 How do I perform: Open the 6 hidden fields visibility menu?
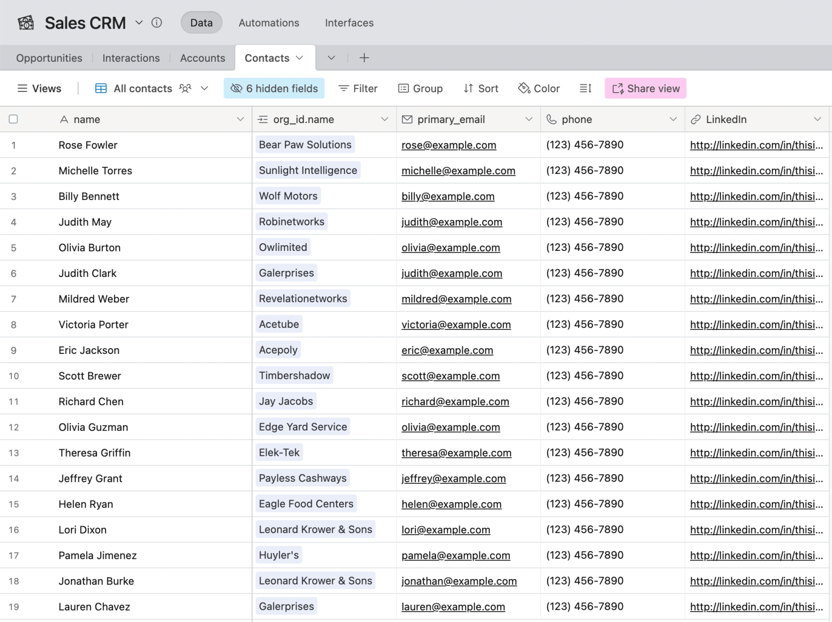click(274, 88)
